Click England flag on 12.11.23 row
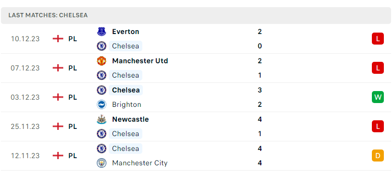Screen dimensions: 392x173 pyautogui.click(x=58, y=156)
